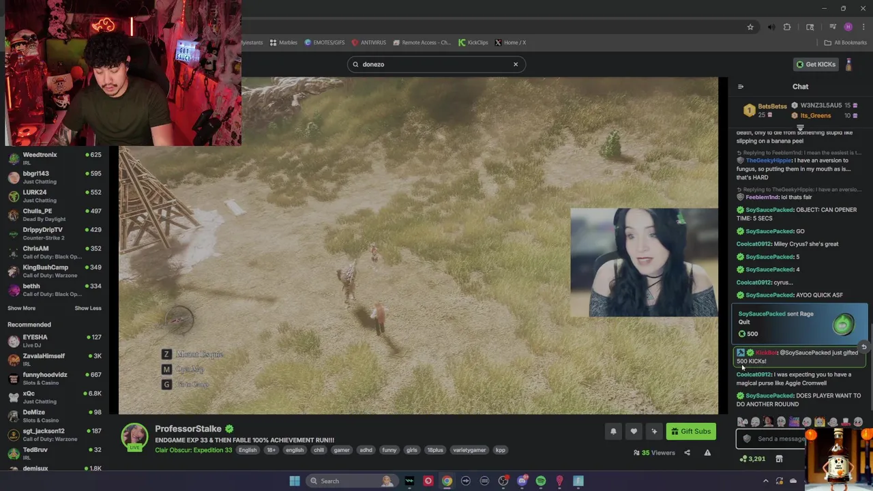Viewport: 873px width, 491px height.
Task: Click the Get KICKs button
Action: pyautogui.click(x=816, y=65)
